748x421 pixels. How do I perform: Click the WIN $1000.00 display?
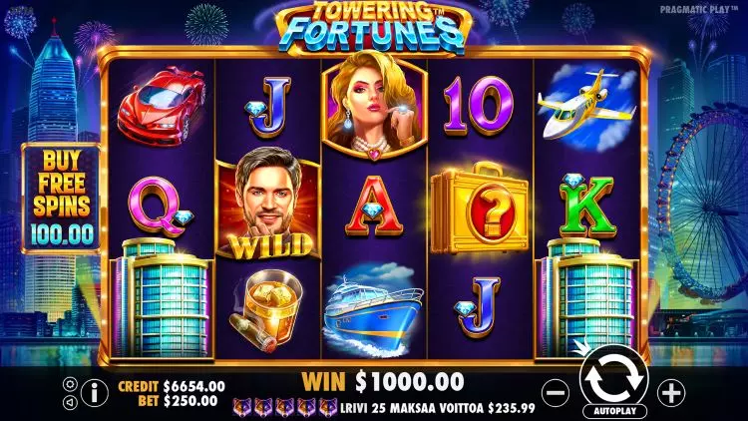[383, 382]
